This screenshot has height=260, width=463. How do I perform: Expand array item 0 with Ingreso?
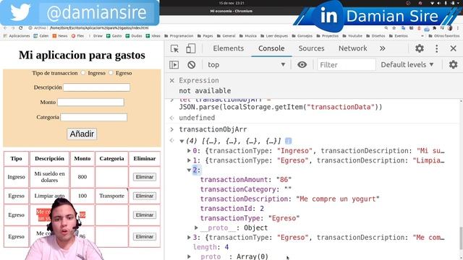[189, 151]
